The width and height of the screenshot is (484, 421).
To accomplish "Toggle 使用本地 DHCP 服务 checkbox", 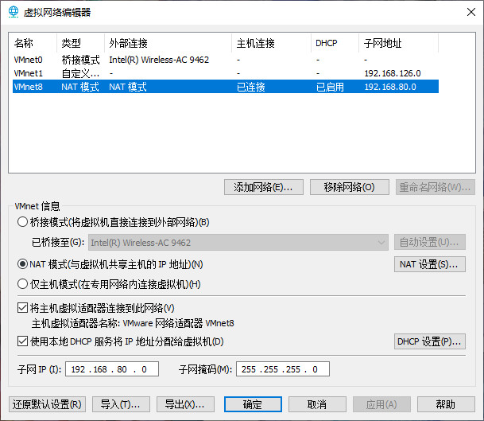I will coord(22,341).
